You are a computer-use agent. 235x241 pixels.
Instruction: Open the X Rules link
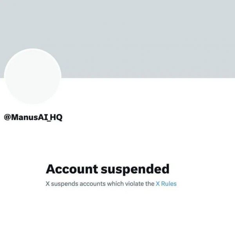point(166,183)
